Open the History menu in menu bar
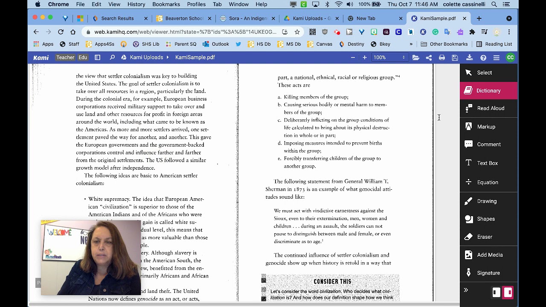Image resolution: width=546 pixels, height=307 pixels. pyautogui.click(x=136, y=4)
